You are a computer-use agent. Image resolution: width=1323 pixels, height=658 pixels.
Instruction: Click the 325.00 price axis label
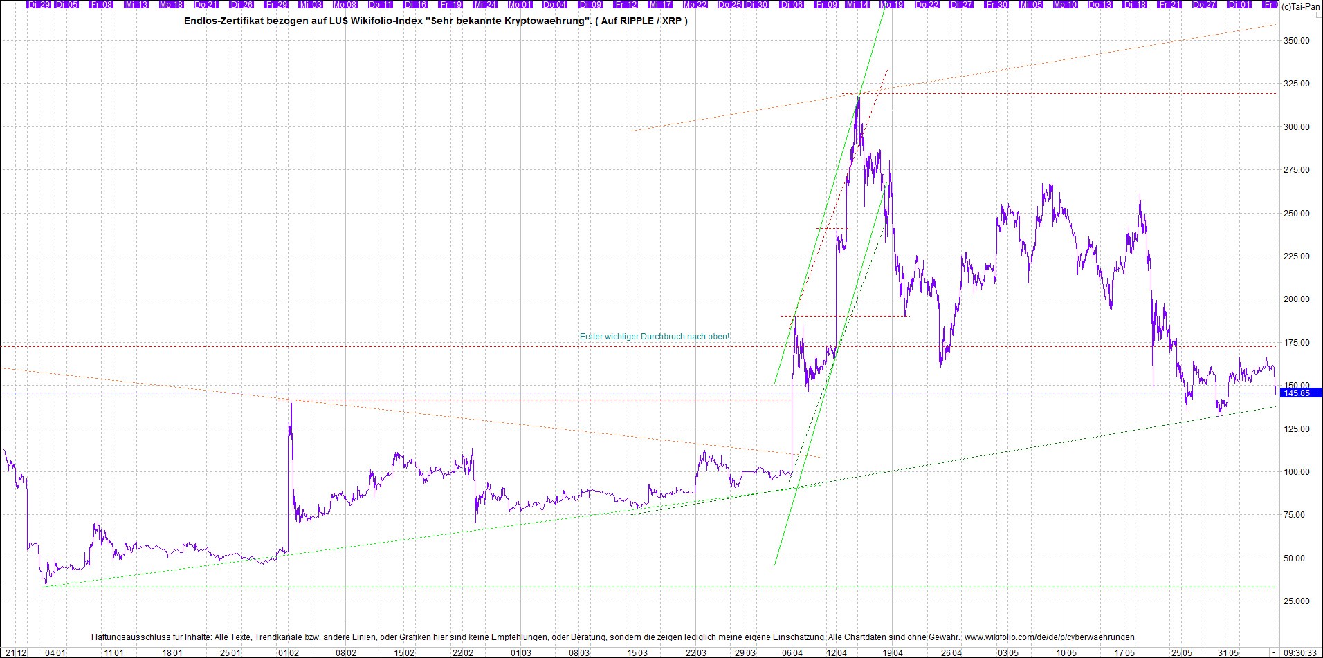pyautogui.click(x=1296, y=84)
